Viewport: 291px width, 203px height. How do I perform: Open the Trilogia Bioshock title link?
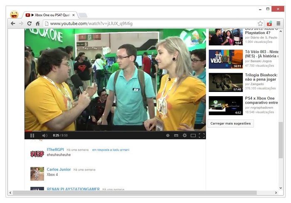261,77
